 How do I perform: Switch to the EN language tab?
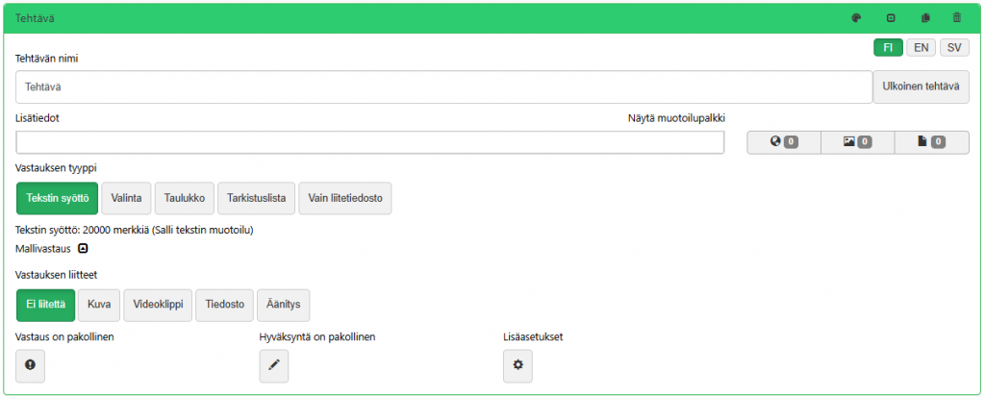coord(921,48)
